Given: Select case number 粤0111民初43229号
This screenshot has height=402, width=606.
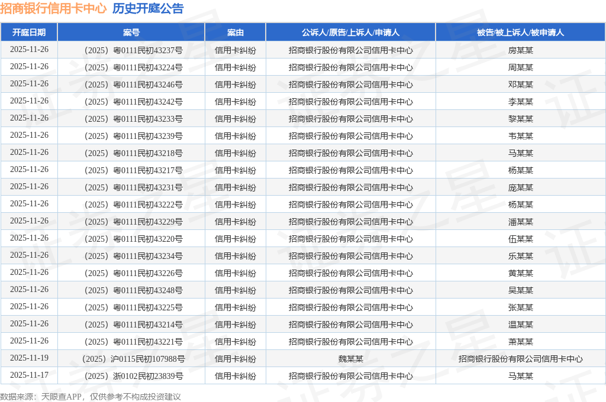Looking at the screenshot, I should (133, 222).
